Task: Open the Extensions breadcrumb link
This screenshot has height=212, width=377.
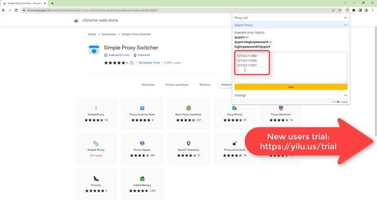Action: pos(108,34)
